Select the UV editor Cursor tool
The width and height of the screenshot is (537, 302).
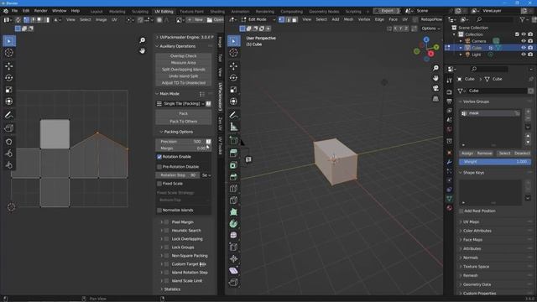[x=9, y=53]
